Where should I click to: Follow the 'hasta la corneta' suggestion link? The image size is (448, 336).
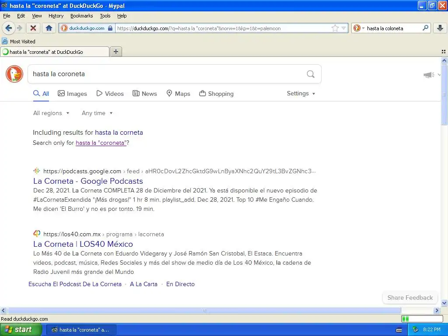[119, 133]
